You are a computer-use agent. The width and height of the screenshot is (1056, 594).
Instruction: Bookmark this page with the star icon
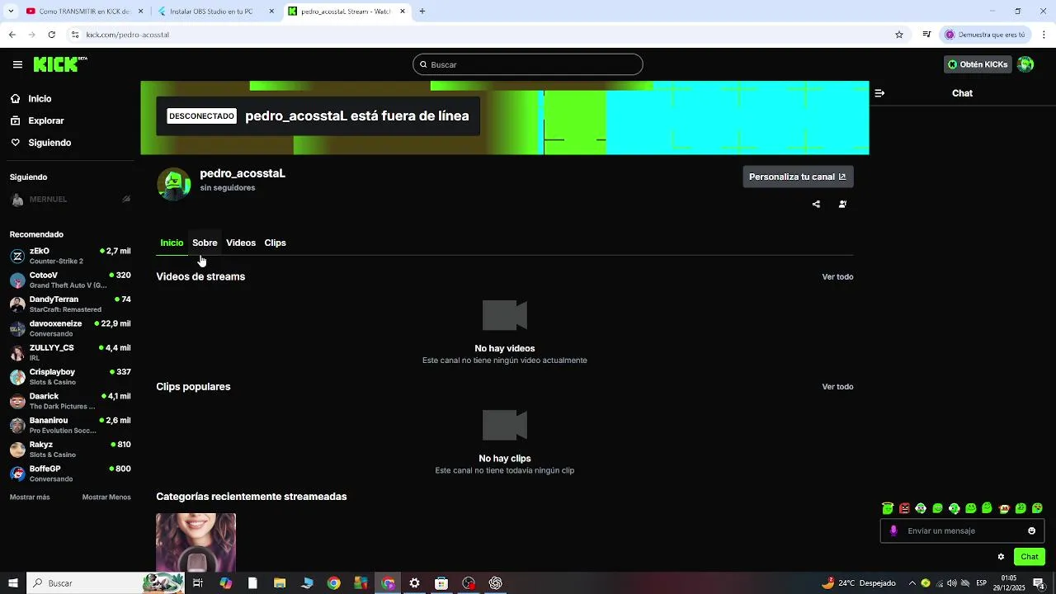click(x=899, y=35)
